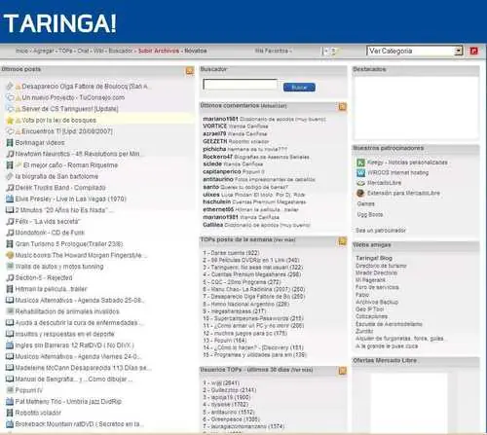Open the RSS feed for Últimos posts

coord(190,70)
